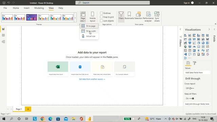Select the Q&A speech bubble visual
The image size is (217, 122).
coord(190,54)
